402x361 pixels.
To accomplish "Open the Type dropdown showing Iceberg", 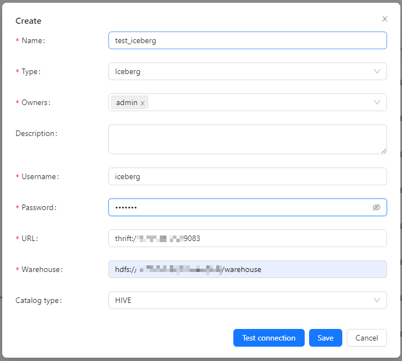I will pyautogui.click(x=238, y=71).
